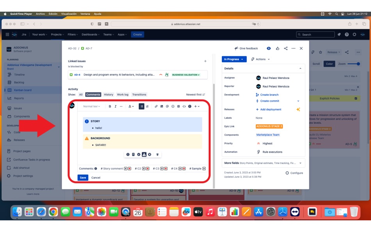Change panel to warning type
This screenshot has height=232, width=371.
(x=144, y=154)
